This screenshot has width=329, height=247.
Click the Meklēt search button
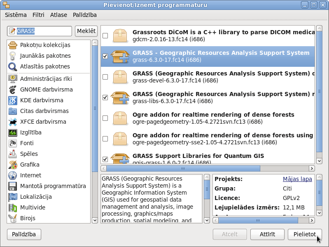click(86, 31)
